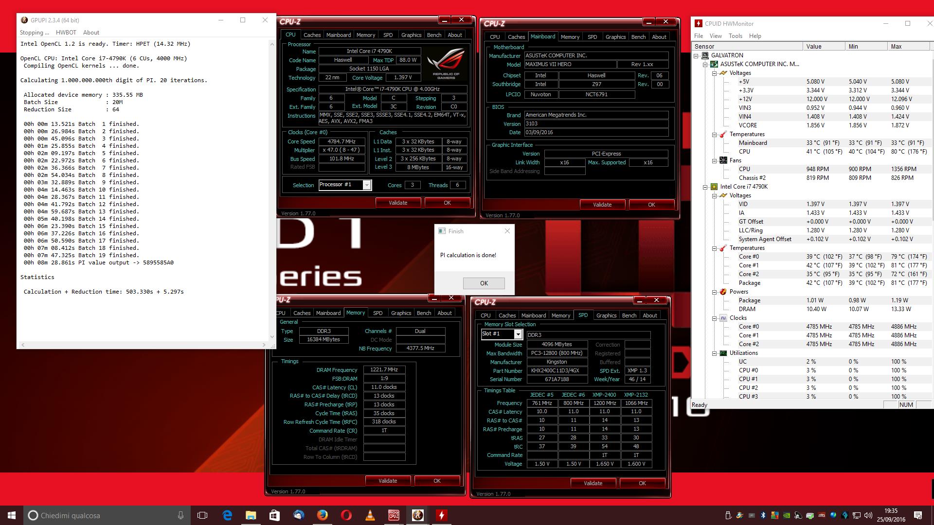This screenshot has width=934, height=525.
Task: Switch to the ROG CPU-Z taskbar icon
Action: click(394, 515)
